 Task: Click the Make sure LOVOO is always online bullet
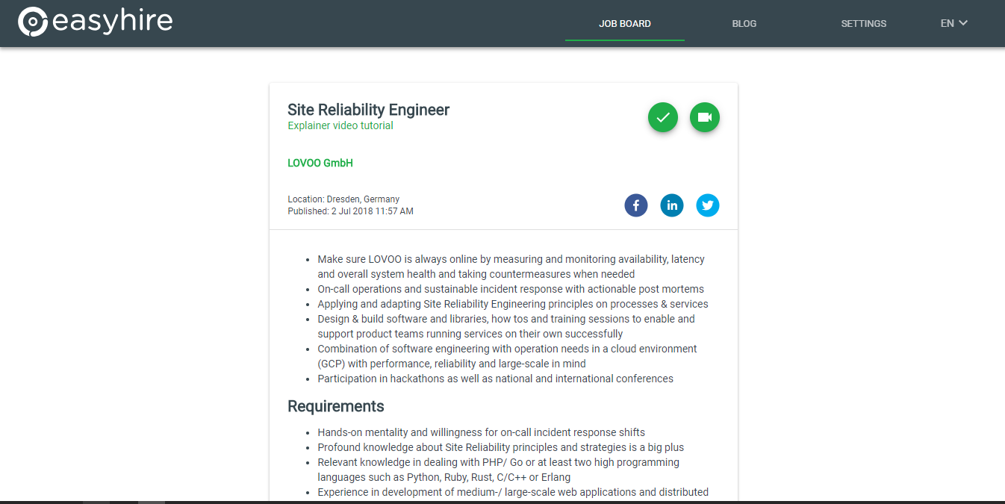[x=511, y=267]
